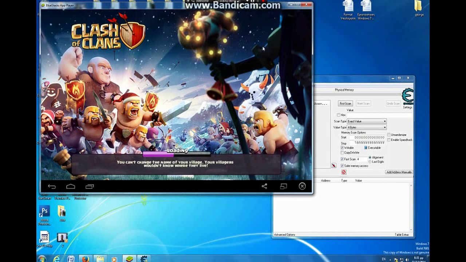Click the Undo Scan button
466x262 pixels.
393,104
